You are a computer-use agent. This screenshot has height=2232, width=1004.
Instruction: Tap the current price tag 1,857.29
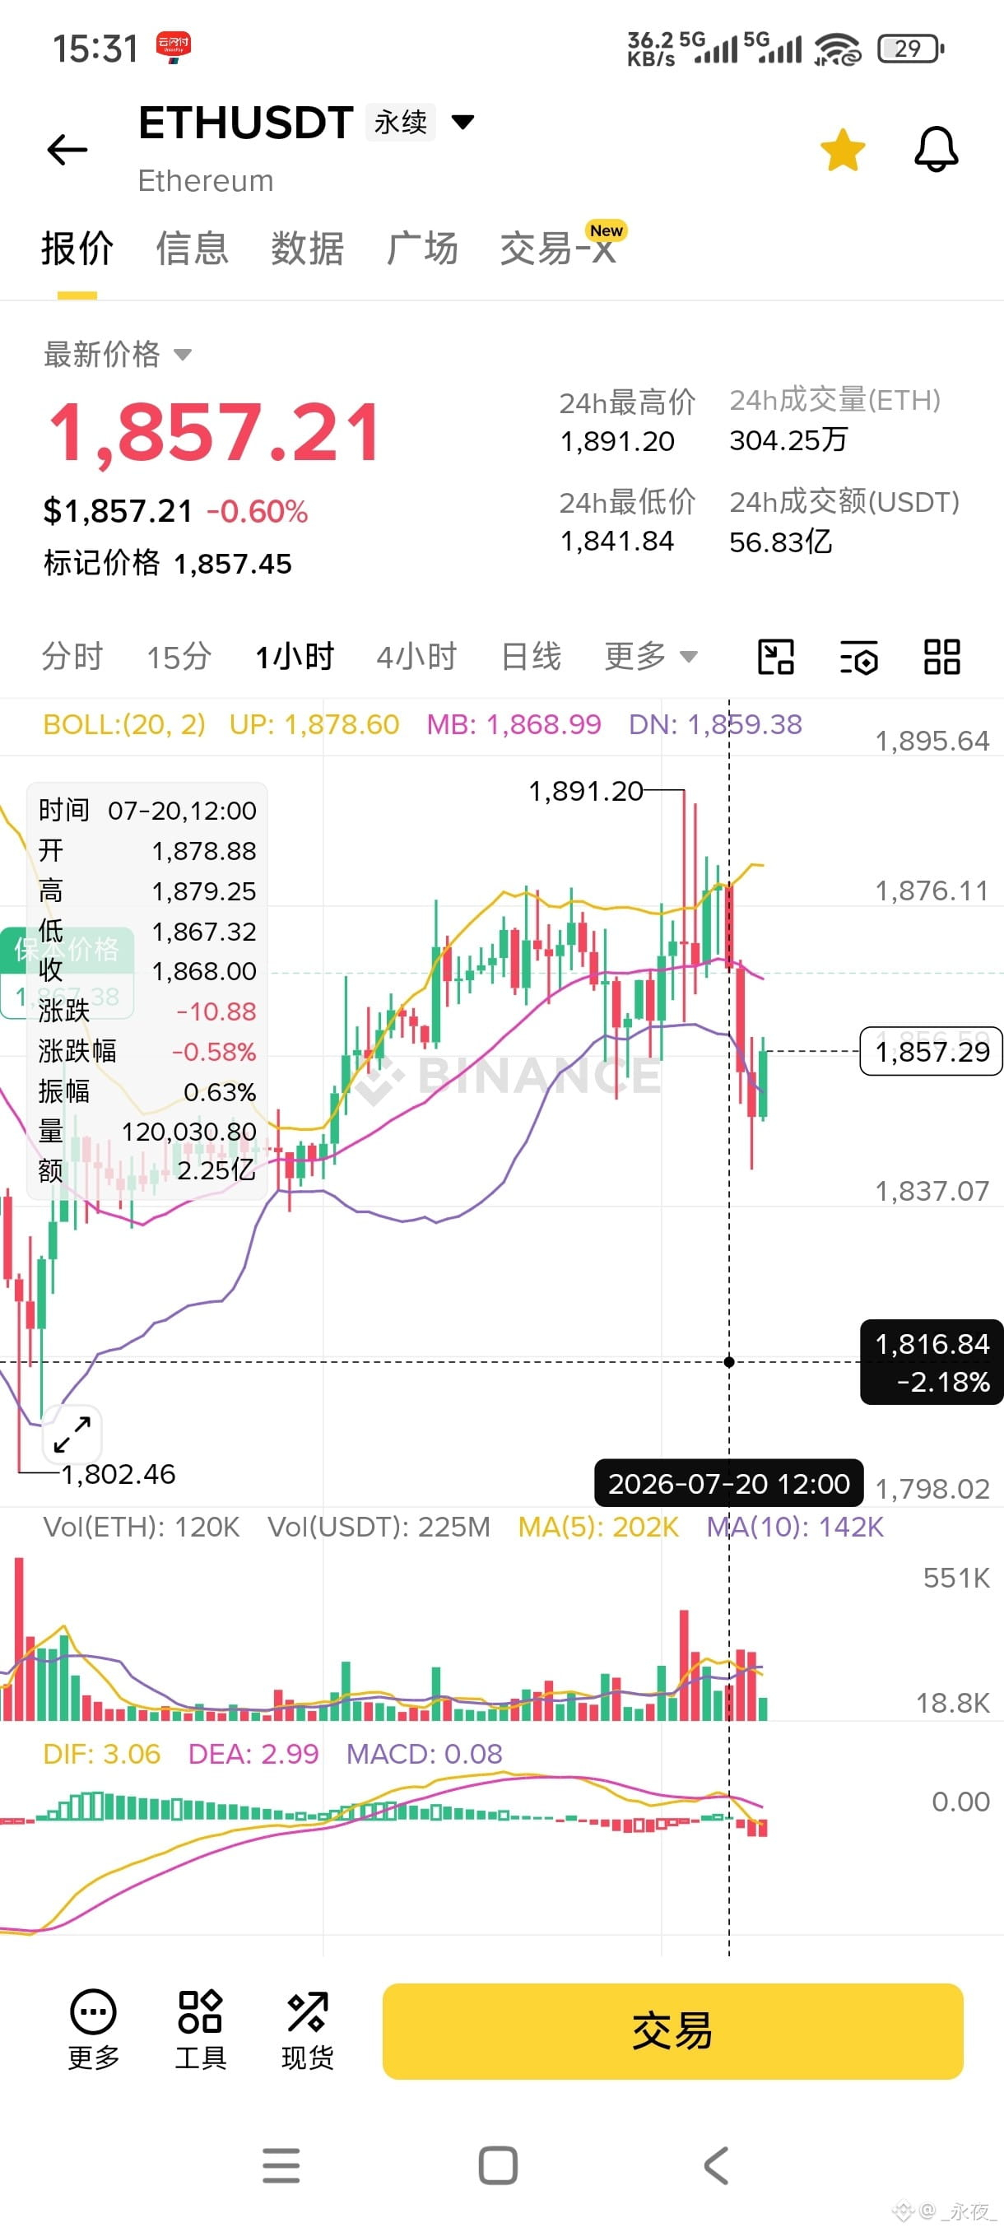(932, 1051)
